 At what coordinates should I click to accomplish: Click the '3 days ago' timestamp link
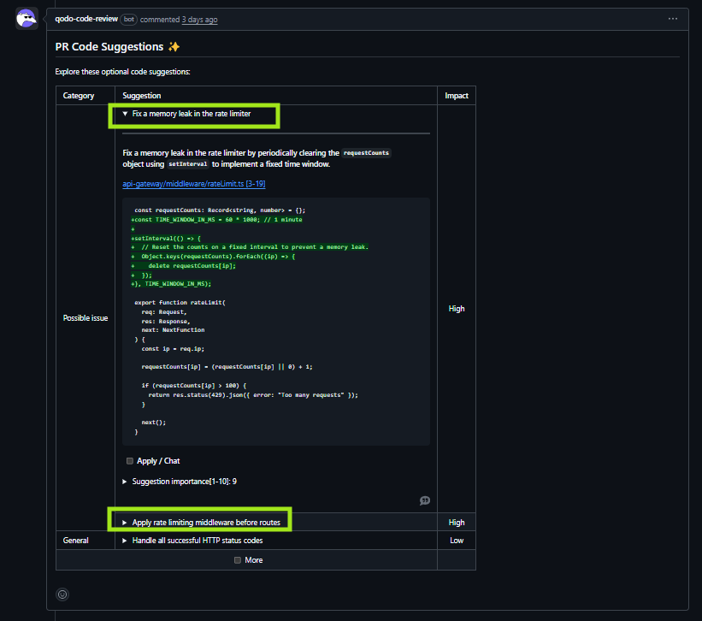(x=200, y=20)
